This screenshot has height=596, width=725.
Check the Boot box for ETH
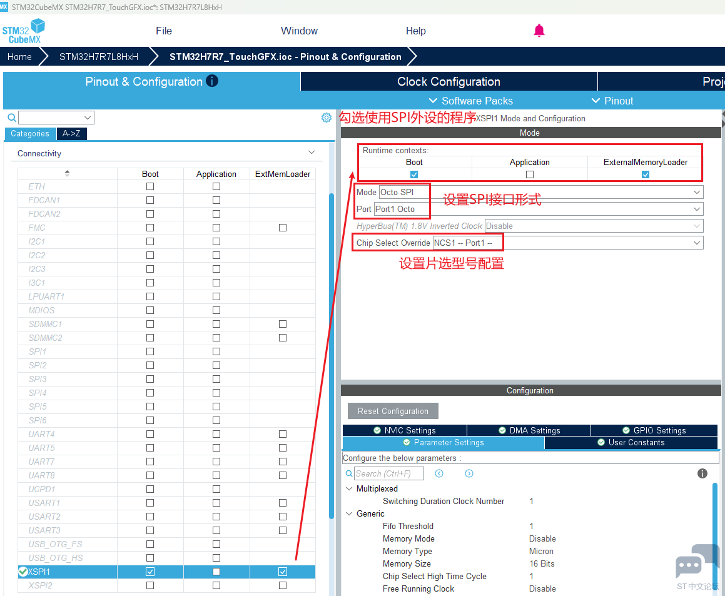click(150, 186)
